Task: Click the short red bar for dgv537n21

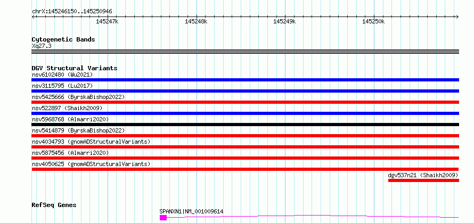Action: (x=423, y=180)
